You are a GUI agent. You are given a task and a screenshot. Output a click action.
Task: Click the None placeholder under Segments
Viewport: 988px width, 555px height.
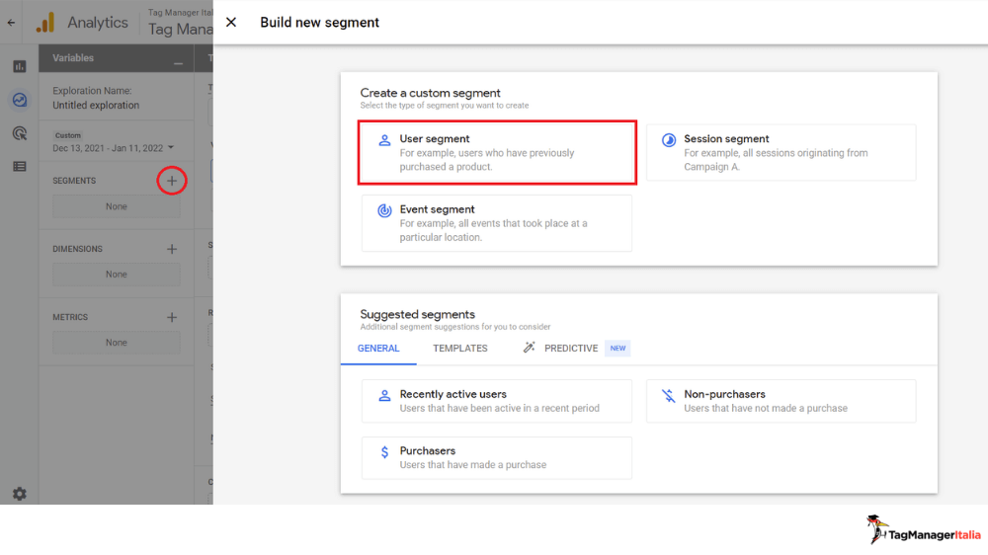pos(117,206)
